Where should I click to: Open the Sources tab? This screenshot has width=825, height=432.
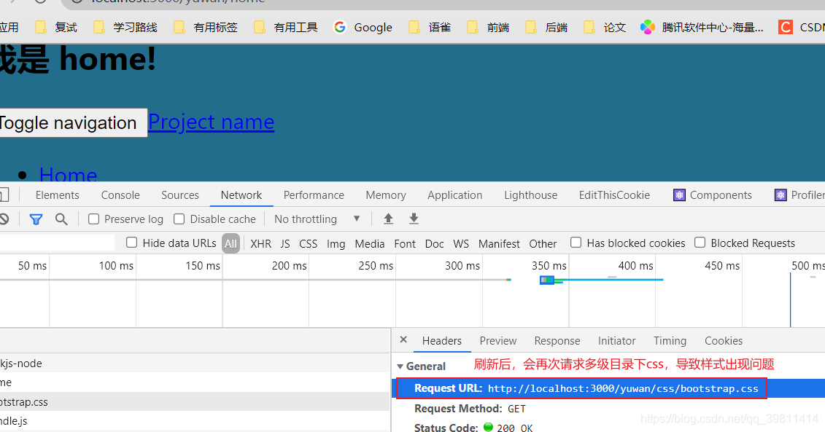180,195
